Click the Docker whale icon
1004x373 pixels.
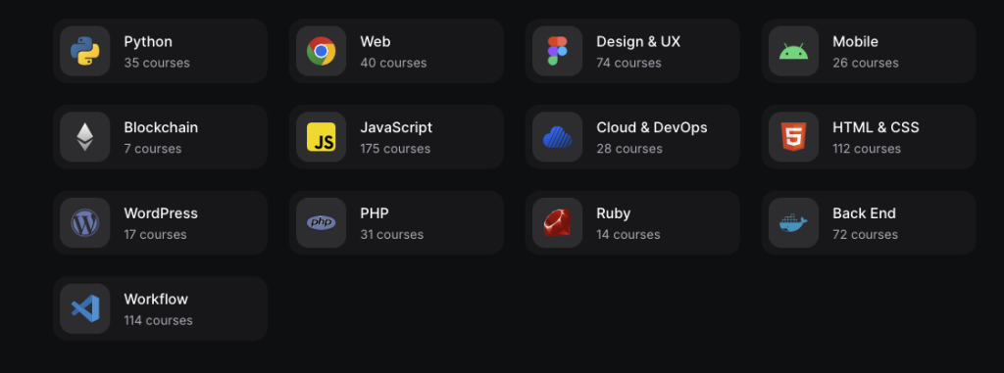793,222
